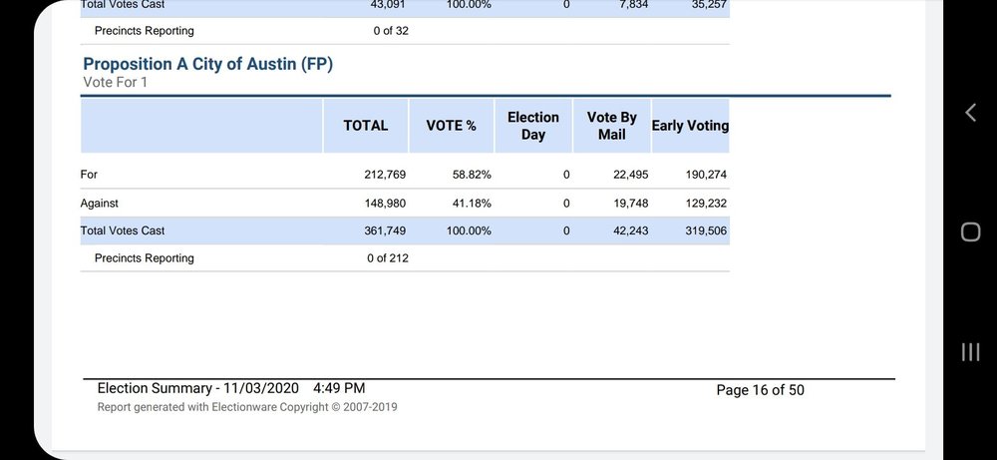Select the TOTAL column header
This screenshot has width=997, height=460.
click(366, 126)
